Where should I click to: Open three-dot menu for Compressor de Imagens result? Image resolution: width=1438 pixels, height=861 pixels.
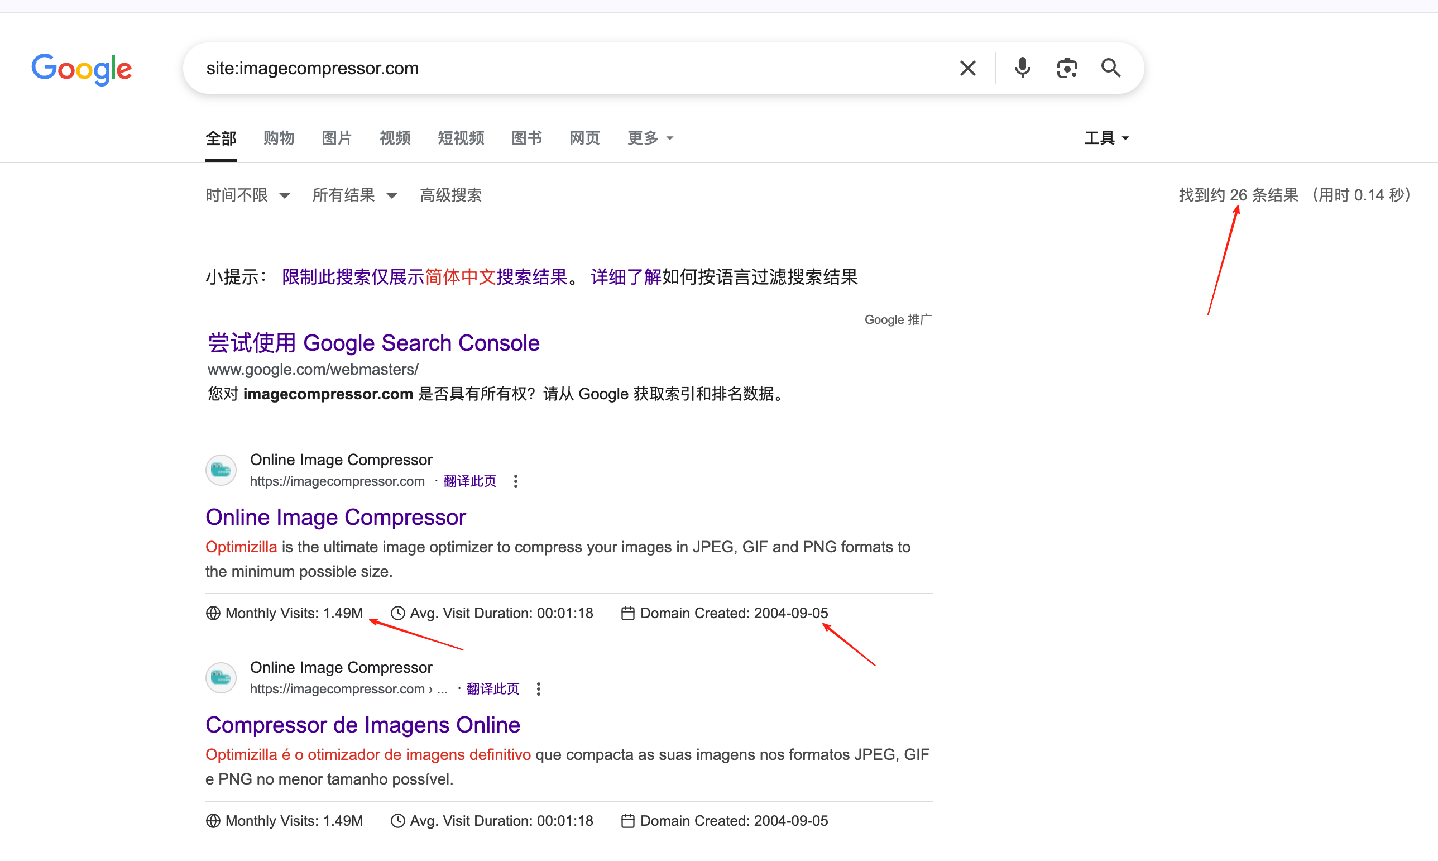(538, 688)
